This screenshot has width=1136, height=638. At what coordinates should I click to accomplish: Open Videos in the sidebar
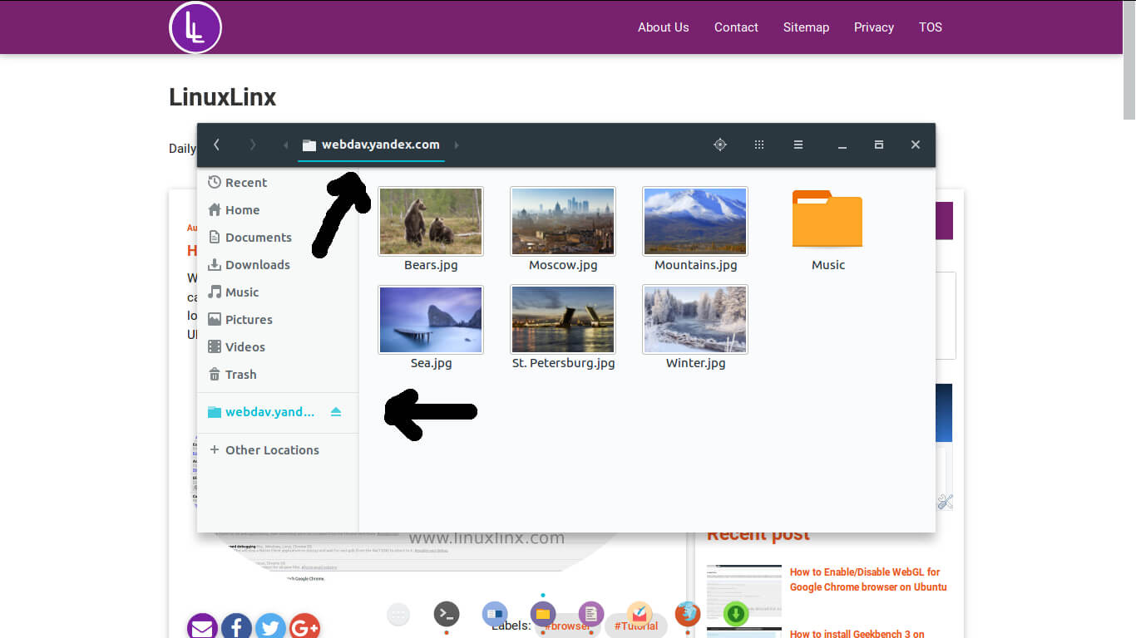coord(278,347)
